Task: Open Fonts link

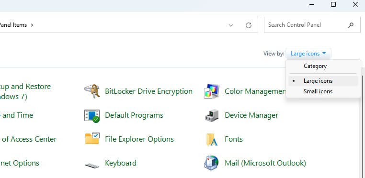Action: coord(234,139)
